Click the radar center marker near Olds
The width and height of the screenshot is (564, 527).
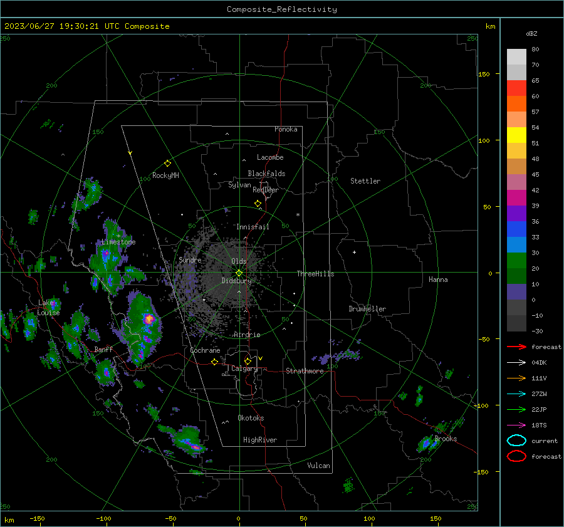(239, 273)
